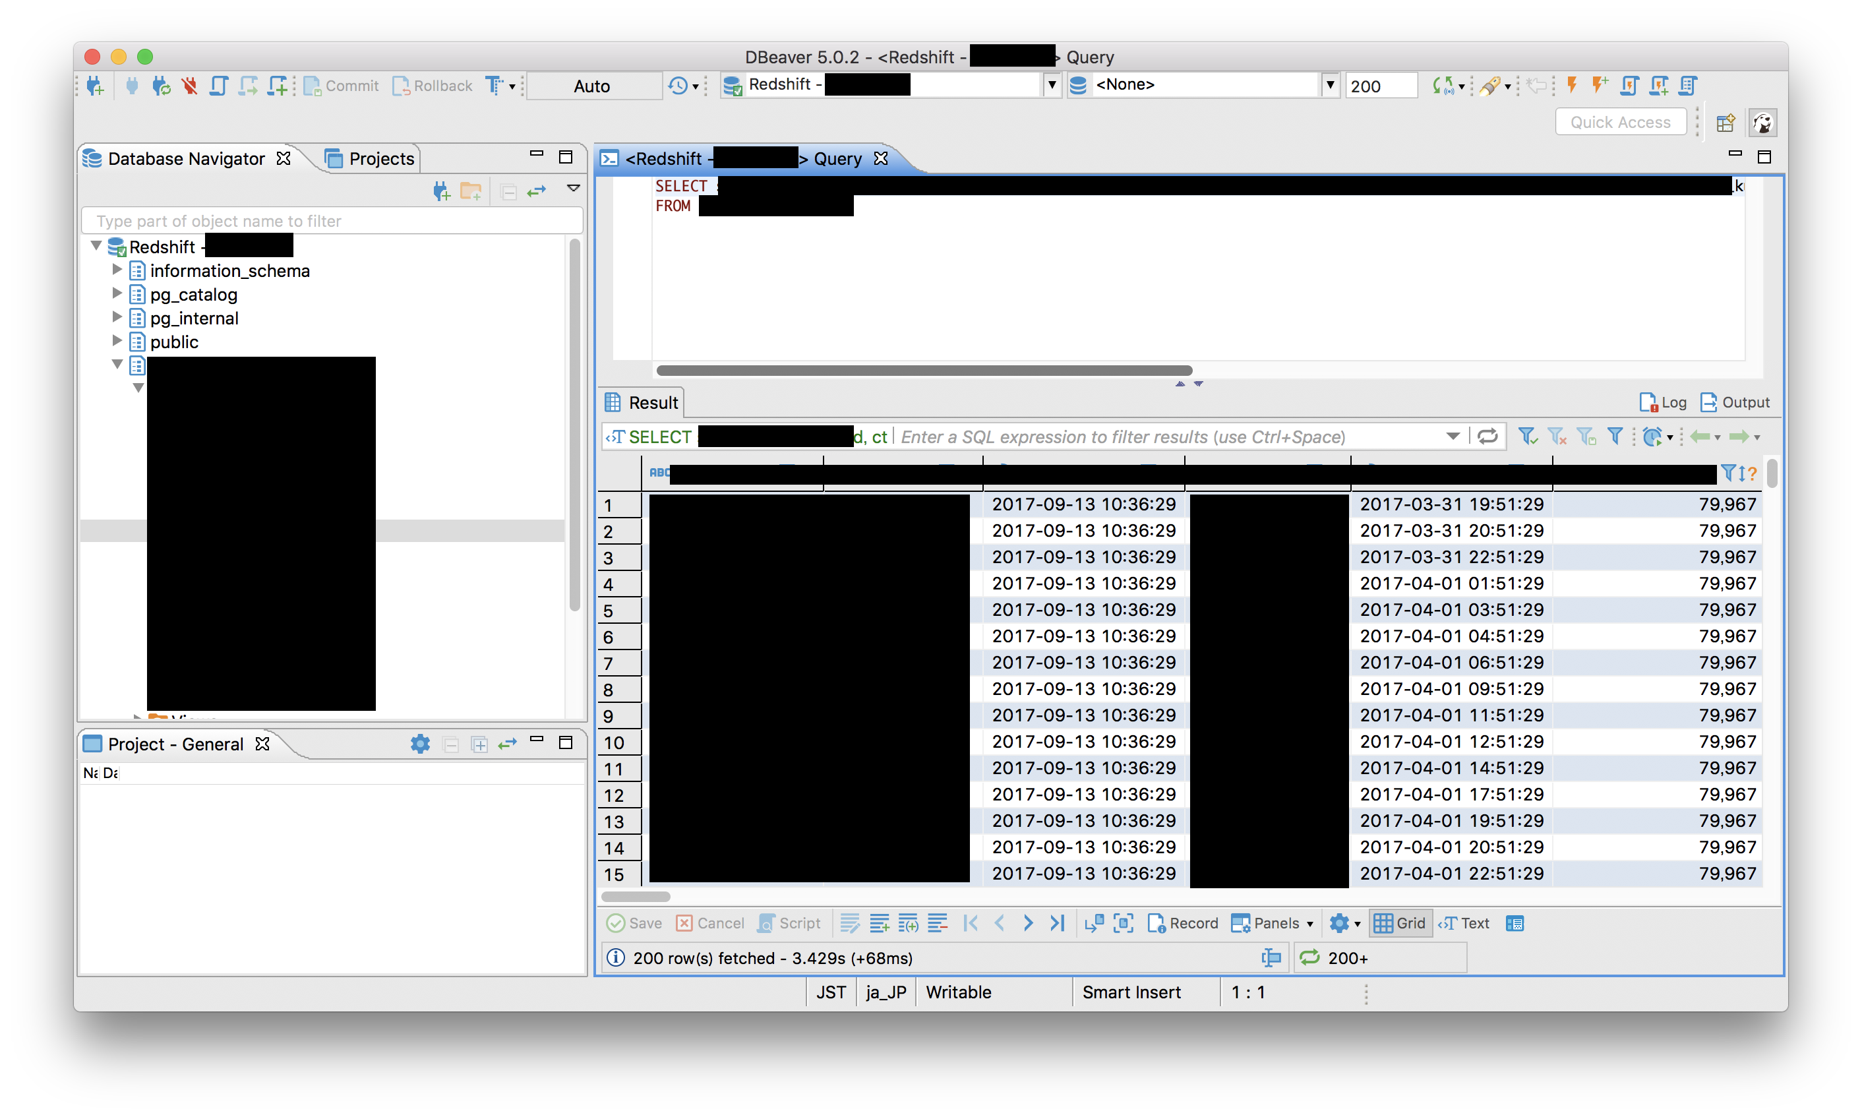
Task: Go to next row arrow icon
Action: tap(1029, 922)
